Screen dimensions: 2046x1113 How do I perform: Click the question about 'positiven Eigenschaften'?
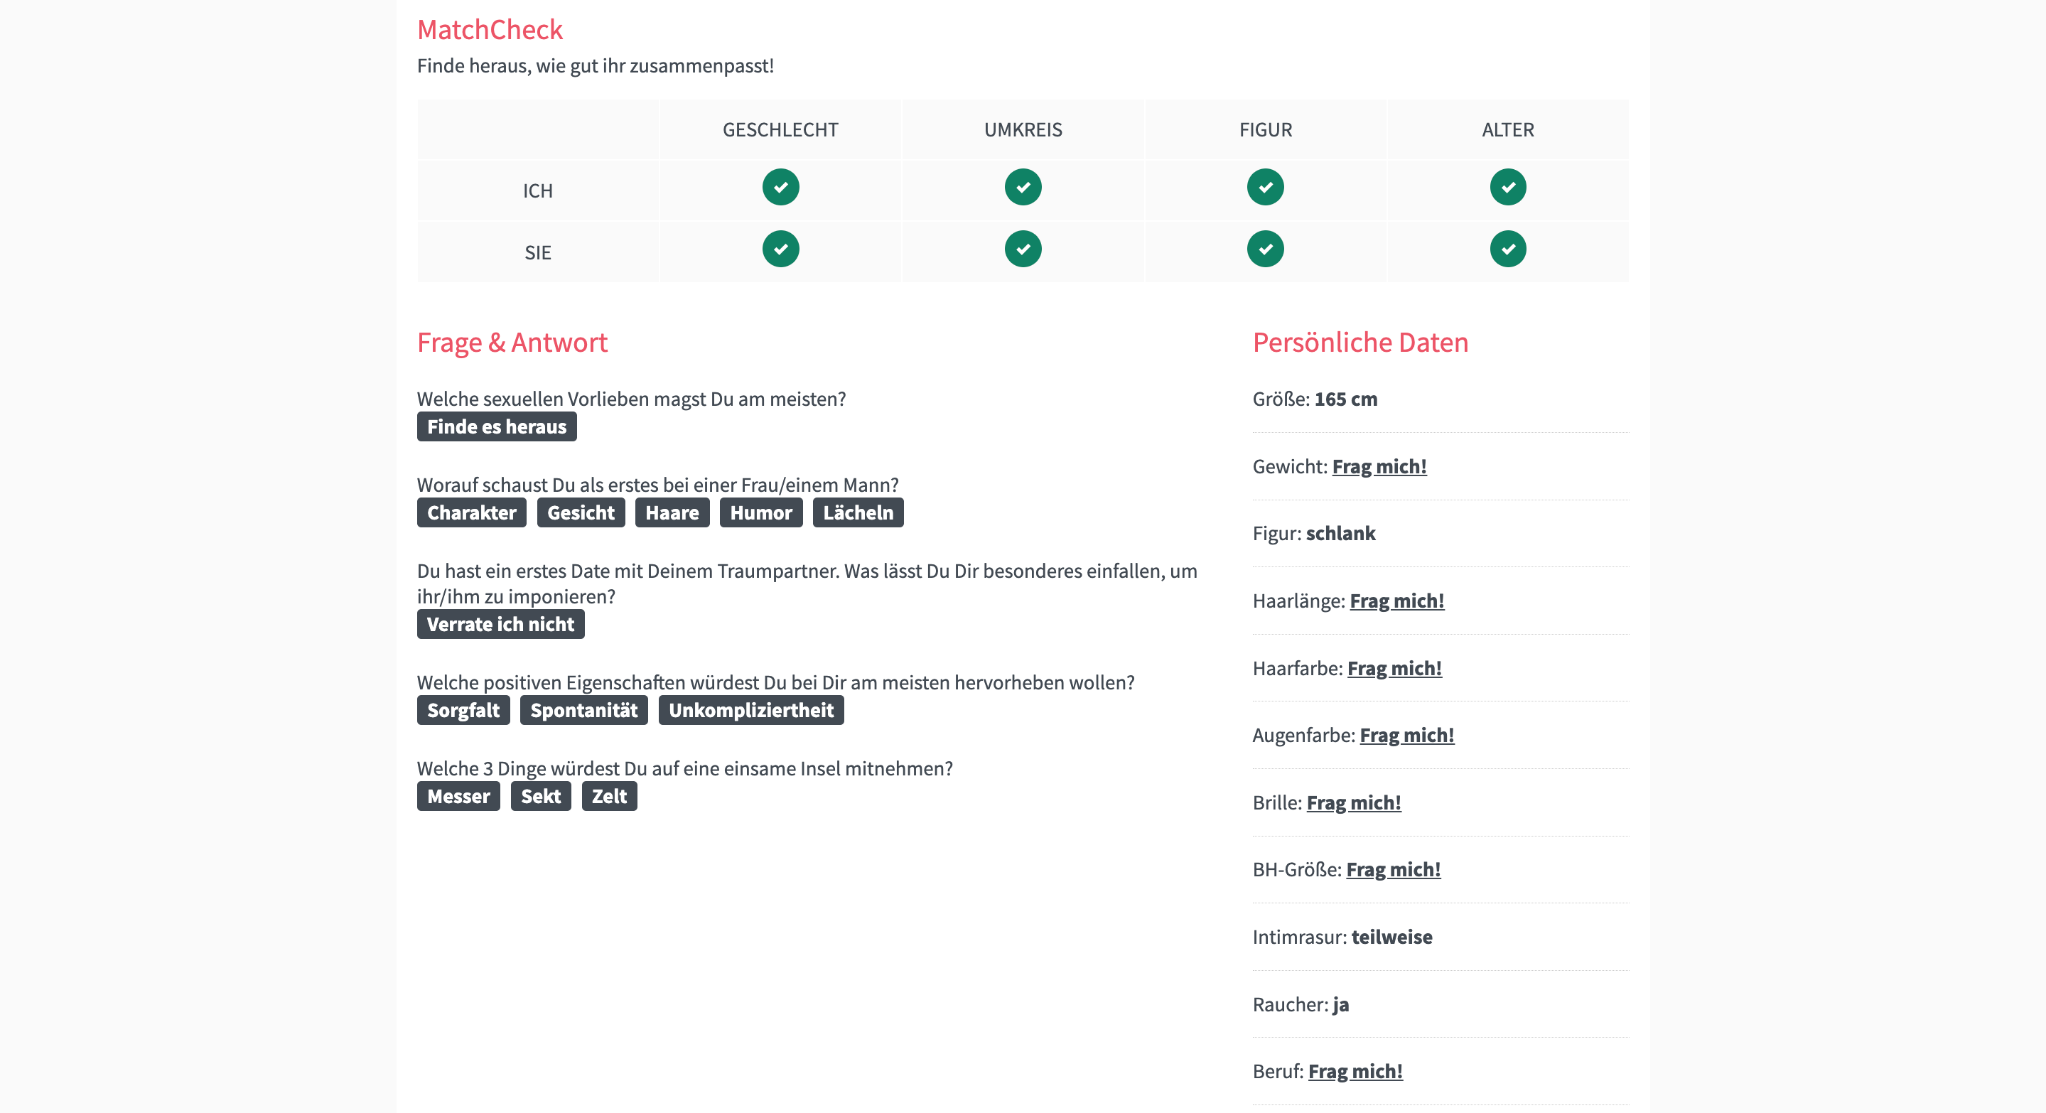click(x=775, y=682)
